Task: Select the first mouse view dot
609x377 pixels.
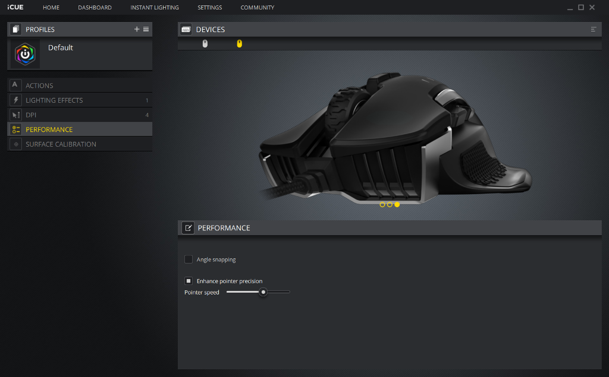Action: (382, 204)
